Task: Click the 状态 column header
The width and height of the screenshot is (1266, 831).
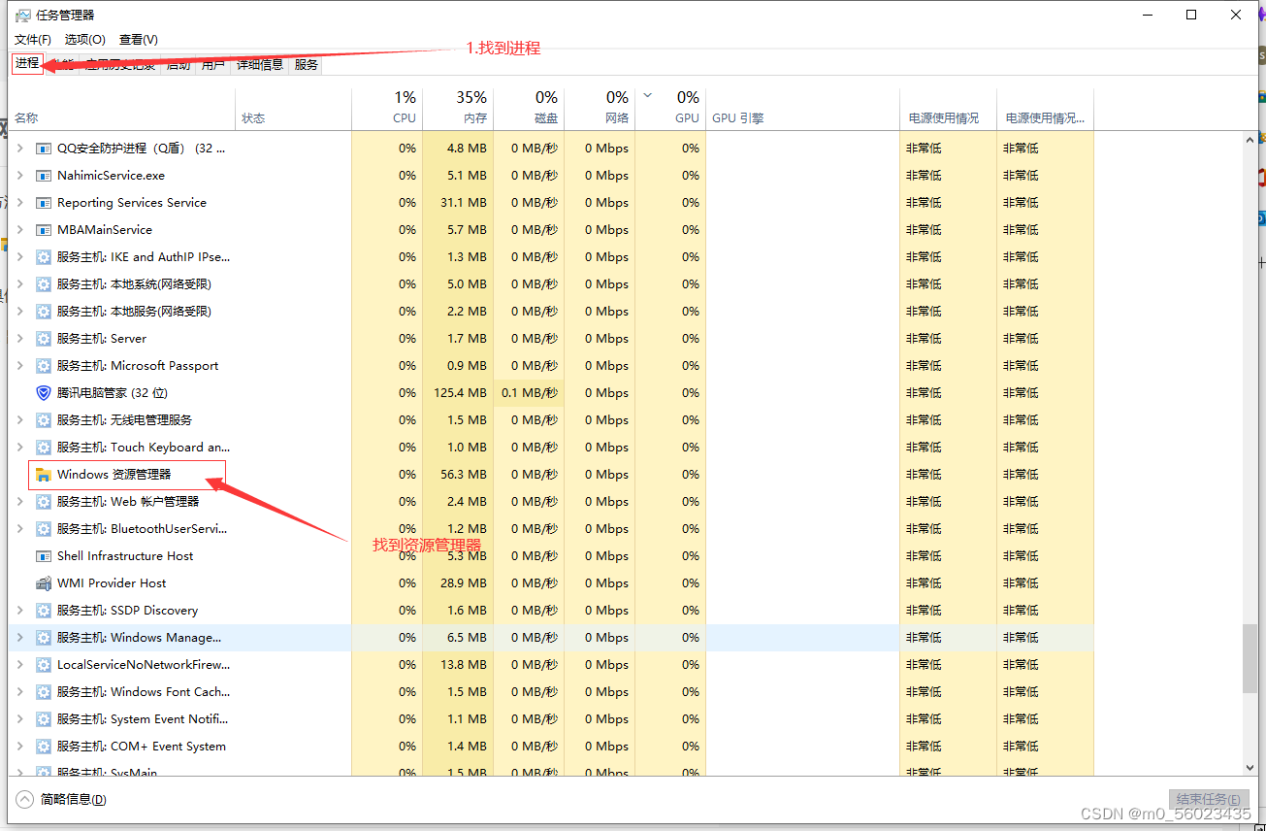Action: pos(293,109)
